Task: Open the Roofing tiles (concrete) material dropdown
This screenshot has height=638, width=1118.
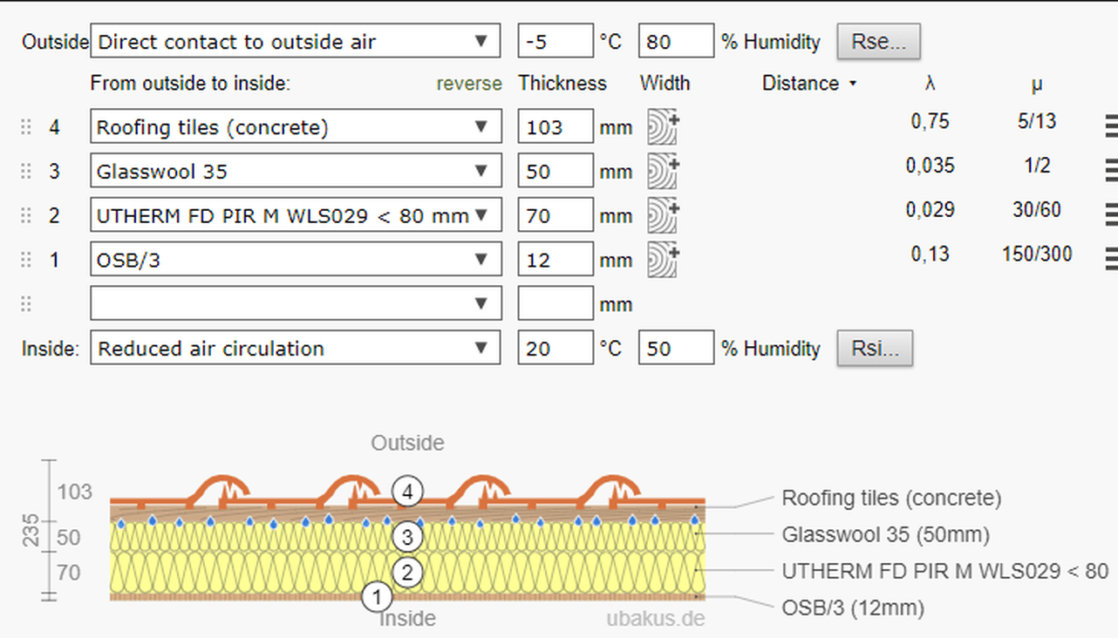Action: point(295,127)
